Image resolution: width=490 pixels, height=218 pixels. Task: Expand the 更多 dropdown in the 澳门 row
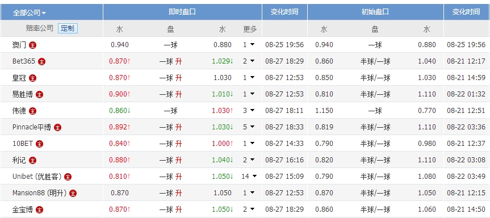tap(249, 45)
